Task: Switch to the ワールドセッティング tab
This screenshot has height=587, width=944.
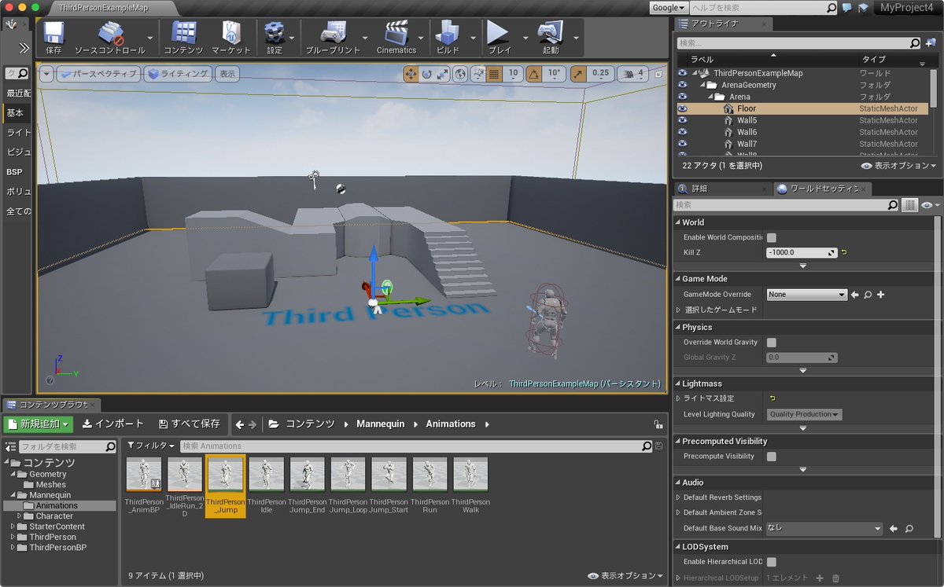Action: 823,189
